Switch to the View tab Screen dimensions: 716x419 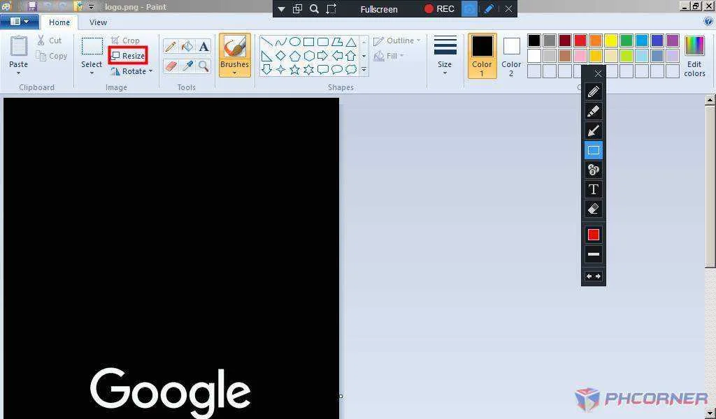(98, 22)
